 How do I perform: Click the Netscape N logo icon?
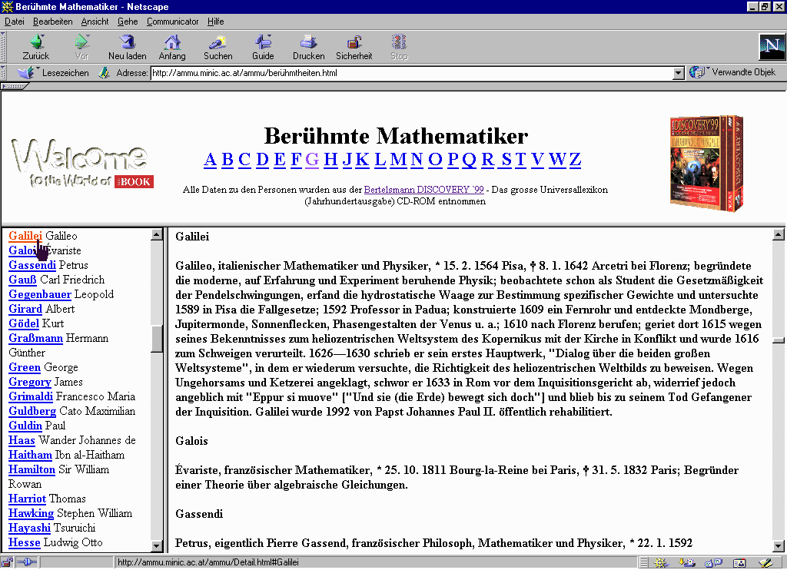click(x=772, y=47)
